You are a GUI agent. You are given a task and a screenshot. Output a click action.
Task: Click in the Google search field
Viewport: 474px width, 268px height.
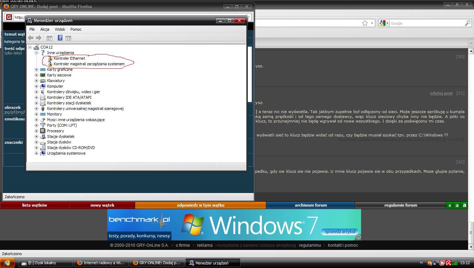425,23
